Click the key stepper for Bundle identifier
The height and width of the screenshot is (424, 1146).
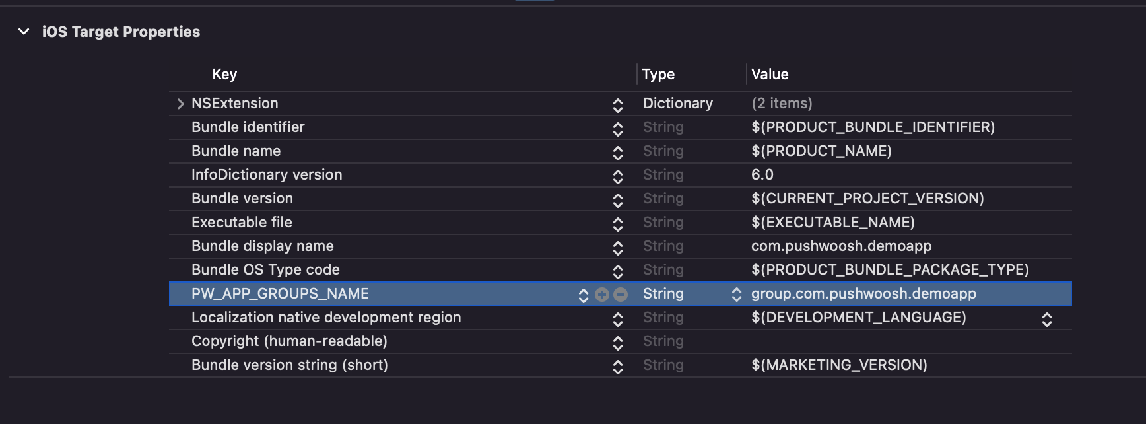[617, 129]
